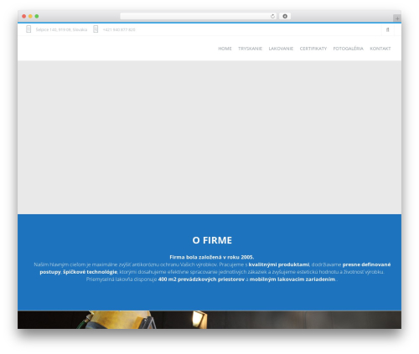
Task: Open a new tab with plus button
Action: click(x=397, y=18)
